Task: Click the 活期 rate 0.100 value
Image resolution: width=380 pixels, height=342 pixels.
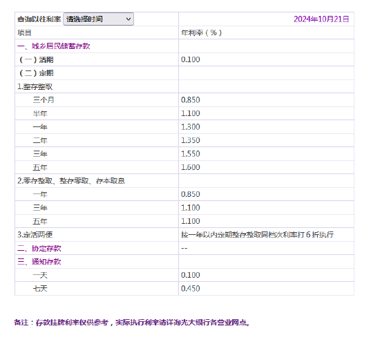Action: (x=191, y=59)
